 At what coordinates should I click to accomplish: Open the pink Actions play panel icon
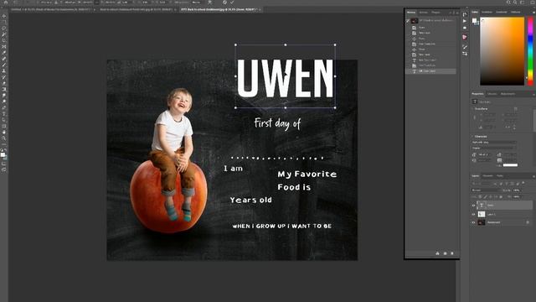click(x=465, y=37)
